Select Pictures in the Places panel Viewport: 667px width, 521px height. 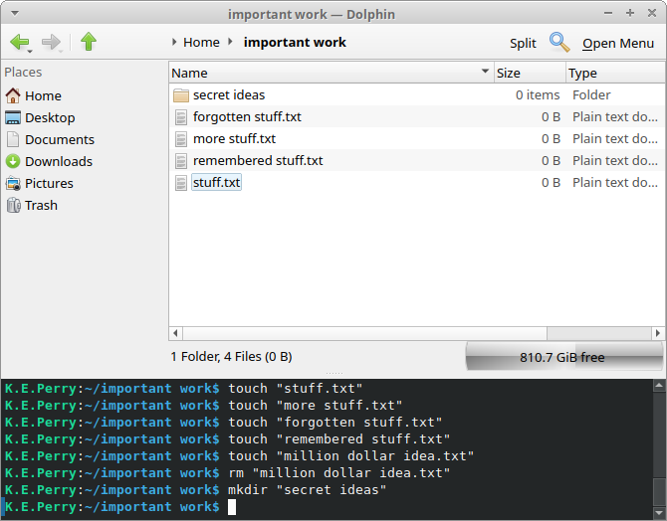point(49,184)
